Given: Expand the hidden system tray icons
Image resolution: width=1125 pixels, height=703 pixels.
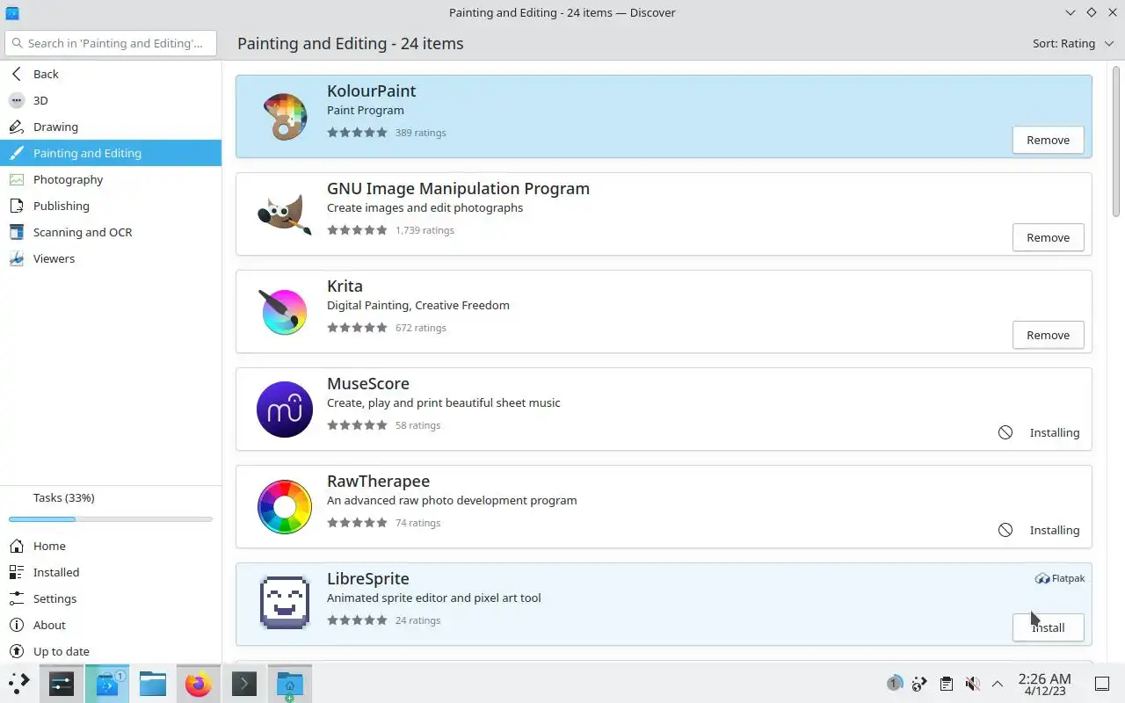Looking at the screenshot, I should [998, 684].
